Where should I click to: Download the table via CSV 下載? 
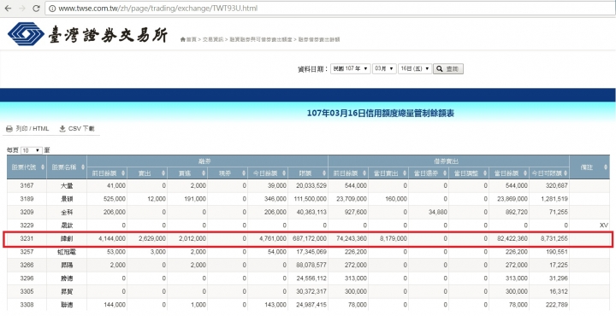point(77,129)
